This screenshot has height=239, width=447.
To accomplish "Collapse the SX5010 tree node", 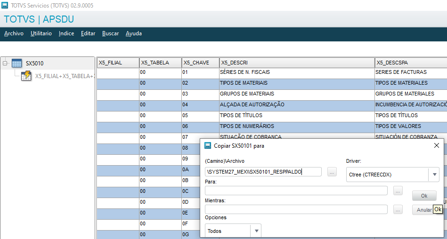I will (5, 63).
